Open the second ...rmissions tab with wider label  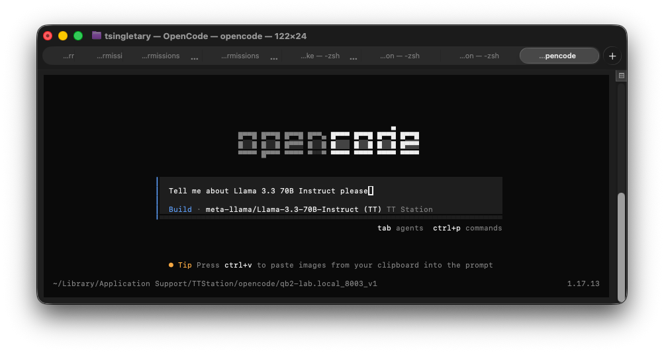pyautogui.click(x=240, y=56)
